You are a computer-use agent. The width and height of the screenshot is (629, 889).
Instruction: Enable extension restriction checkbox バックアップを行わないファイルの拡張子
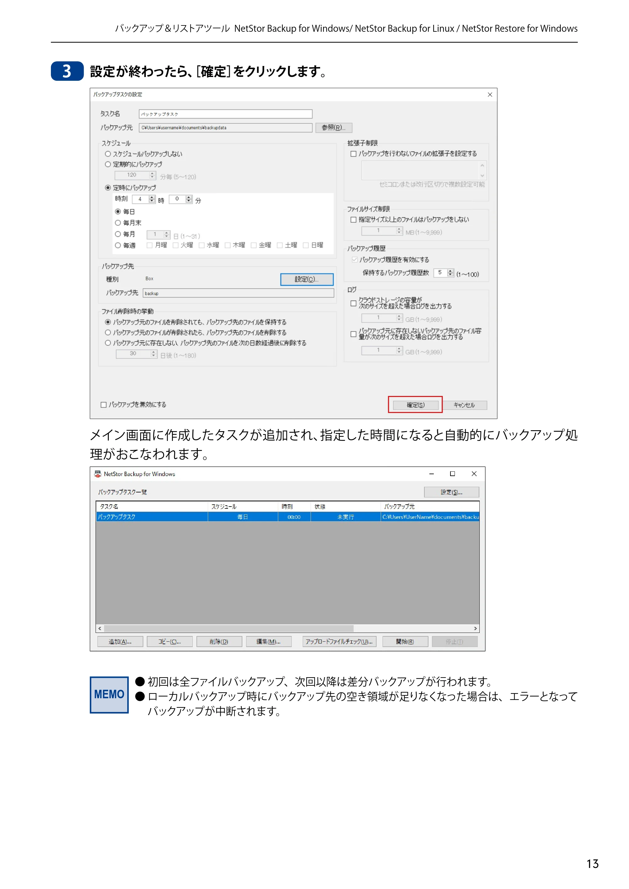pyautogui.click(x=353, y=154)
